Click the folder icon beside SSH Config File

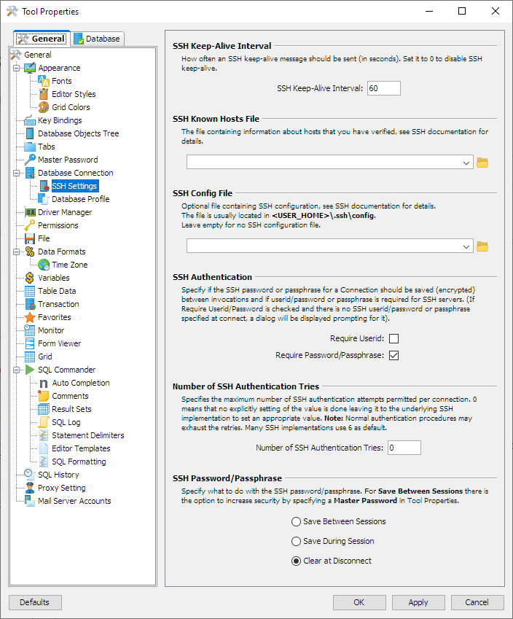tap(482, 247)
